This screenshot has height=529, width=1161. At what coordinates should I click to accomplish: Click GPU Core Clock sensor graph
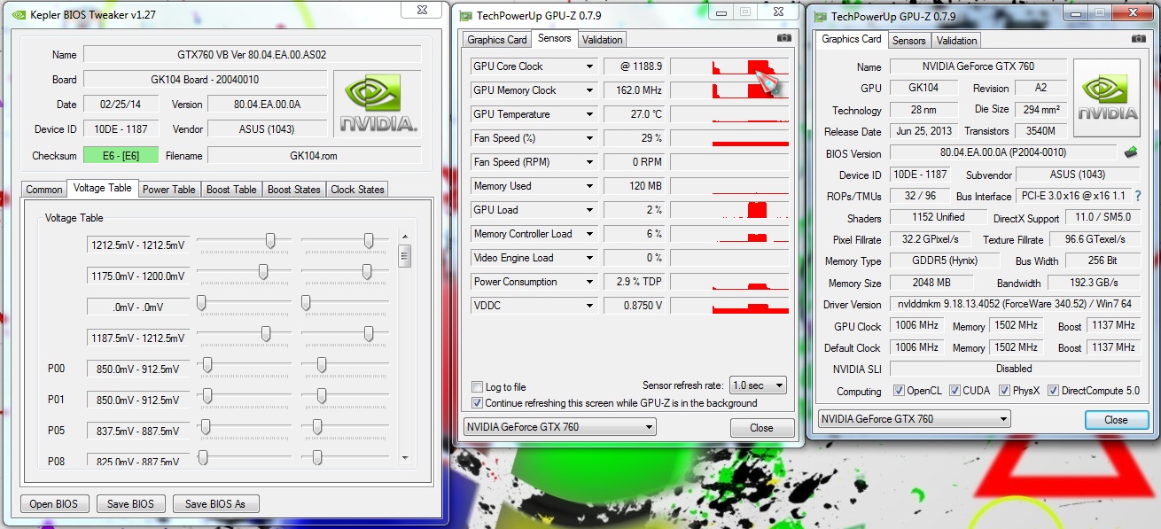click(x=729, y=66)
